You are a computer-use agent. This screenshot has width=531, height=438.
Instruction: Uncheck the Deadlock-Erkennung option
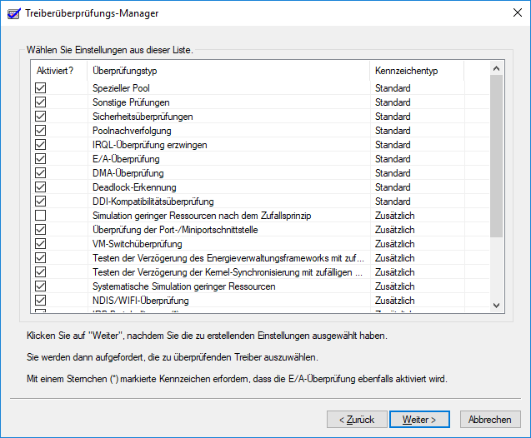click(40, 187)
